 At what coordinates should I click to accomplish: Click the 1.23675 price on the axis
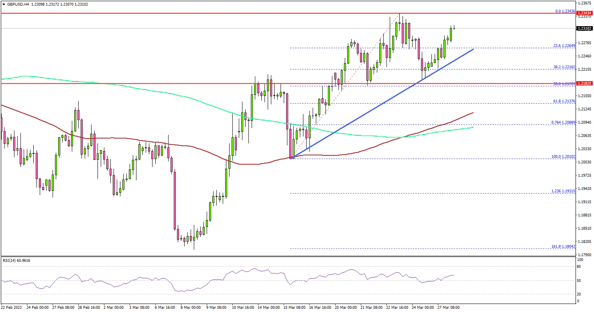tap(585, 3)
